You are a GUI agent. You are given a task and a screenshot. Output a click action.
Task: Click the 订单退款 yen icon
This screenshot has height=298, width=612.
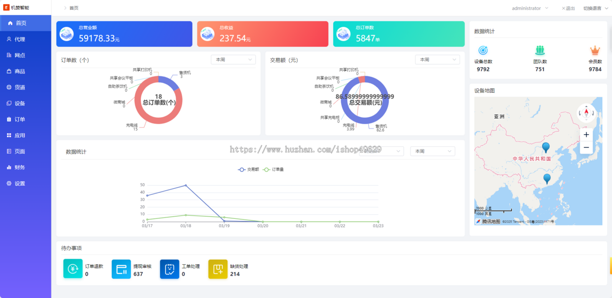coord(73,269)
